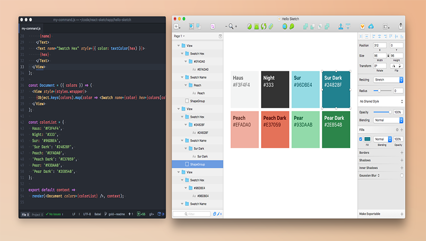Open the Cloud upload icon
Image resolution: width=426 pixels, height=241 pixels.
coord(371,26)
